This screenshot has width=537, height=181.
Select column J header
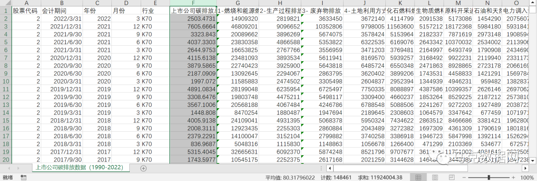pos(365,3)
